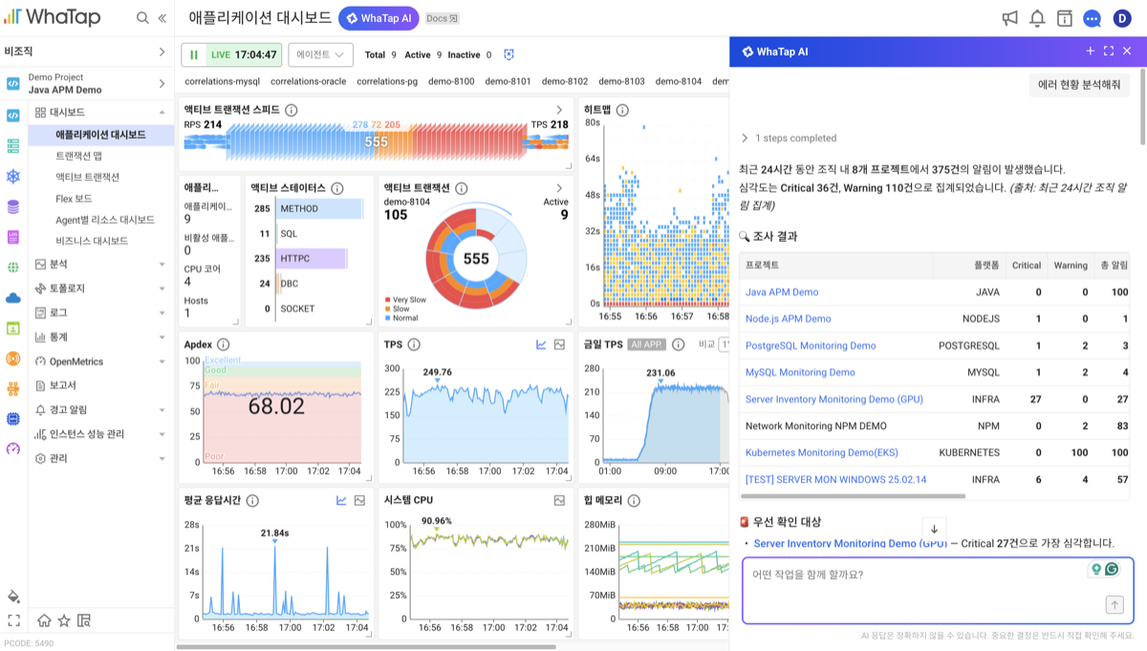Expand the 1 steps completed section
The height and width of the screenshot is (651, 1147).
click(x=789, y=138)
